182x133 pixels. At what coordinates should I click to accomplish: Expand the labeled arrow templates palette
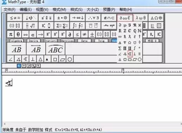click(109, 26)
